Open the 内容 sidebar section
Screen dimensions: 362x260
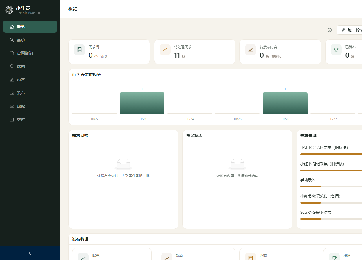[x=30, y=80]
